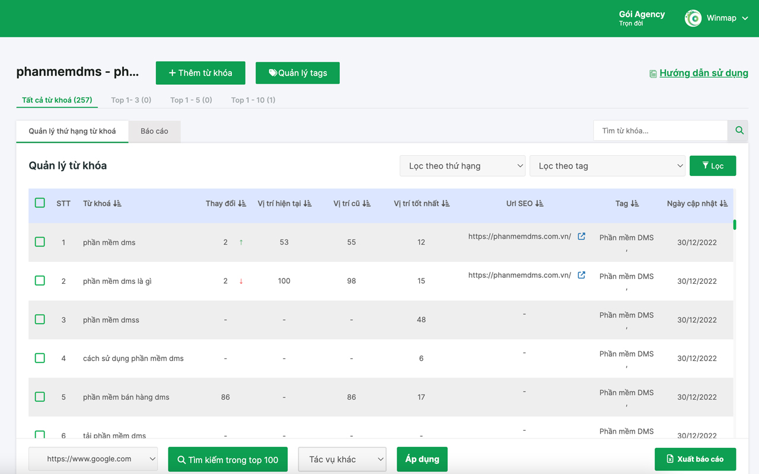759x474 pixels.
Task: Open the 'Hướng dẫn sử dụng' link
Action: (703, 73)
